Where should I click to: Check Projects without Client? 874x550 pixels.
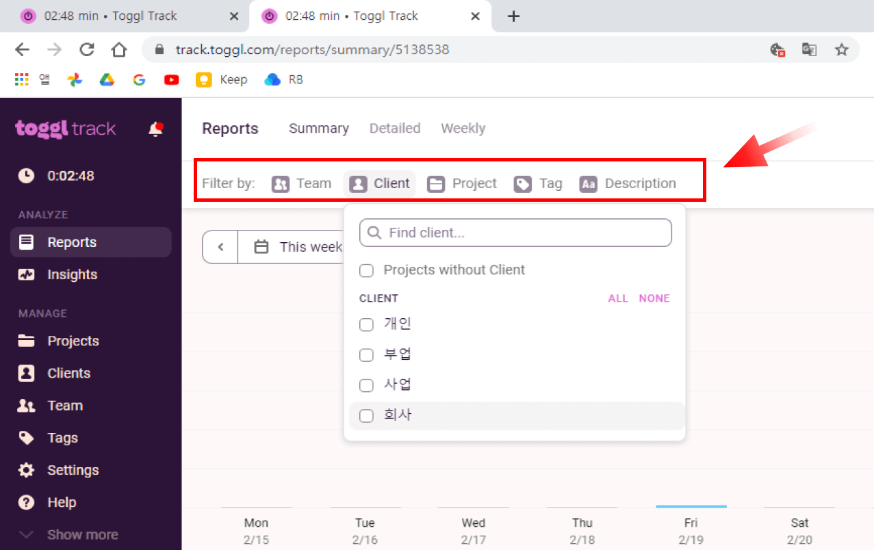tap(367, 270)
